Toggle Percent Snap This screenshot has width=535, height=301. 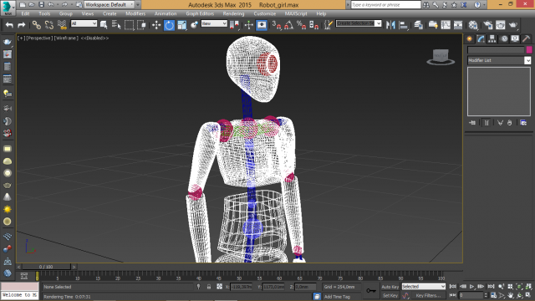[301, 25]
